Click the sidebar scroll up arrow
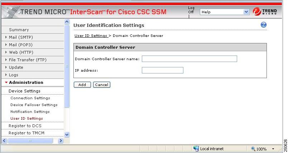 67,22
